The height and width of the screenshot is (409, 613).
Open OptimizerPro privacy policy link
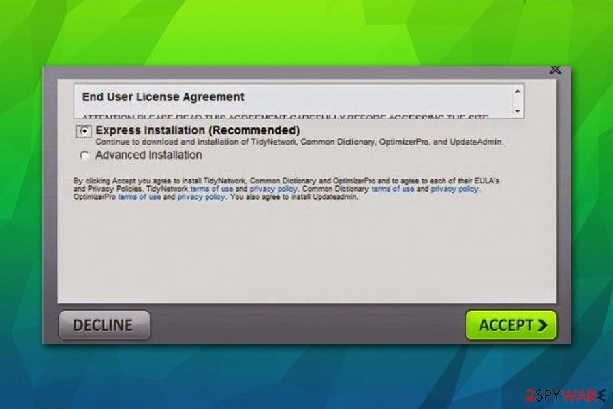[x=202, y=197]
